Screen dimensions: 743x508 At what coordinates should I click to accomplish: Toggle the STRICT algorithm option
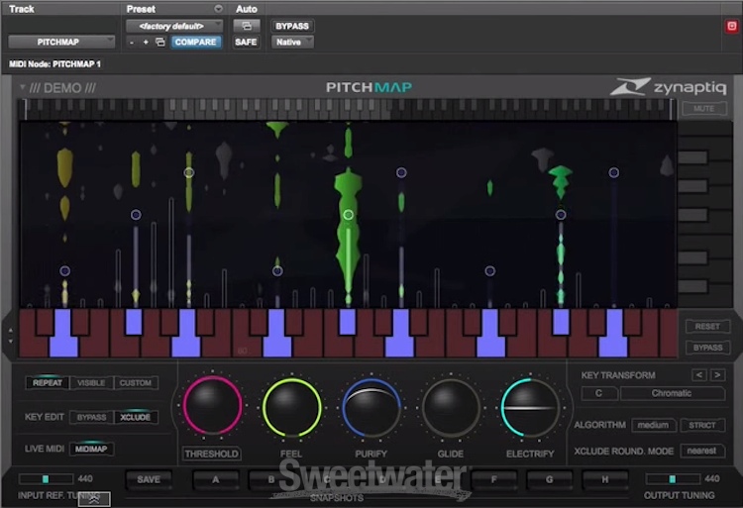[x=702, y=425]
